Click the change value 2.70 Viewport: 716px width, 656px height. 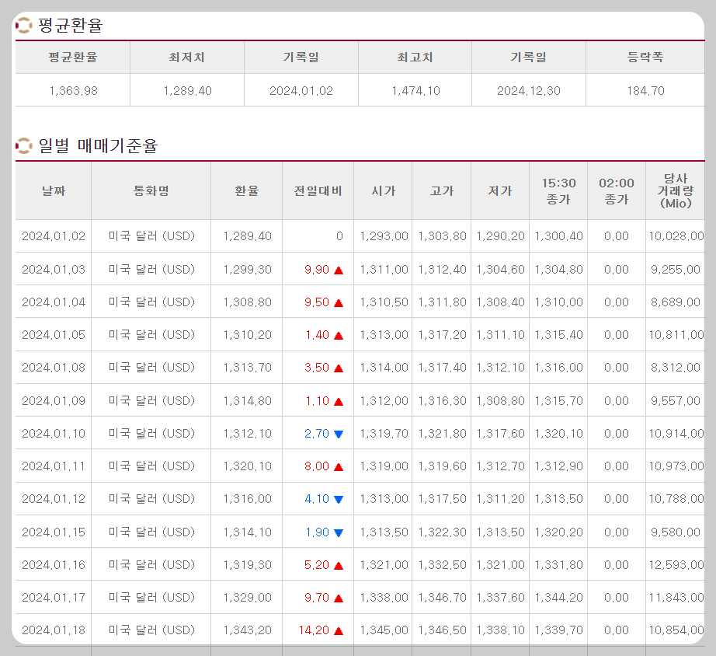tap(316, 433)
